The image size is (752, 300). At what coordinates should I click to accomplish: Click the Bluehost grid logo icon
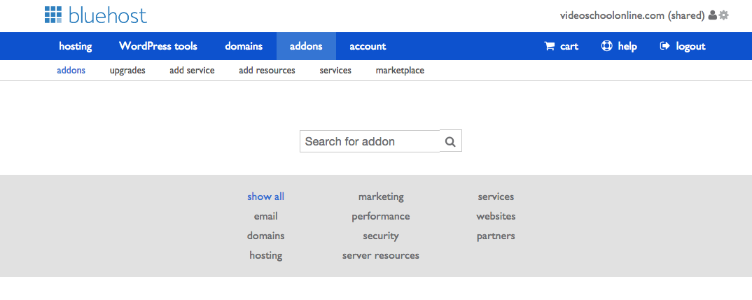pos(53,15)
